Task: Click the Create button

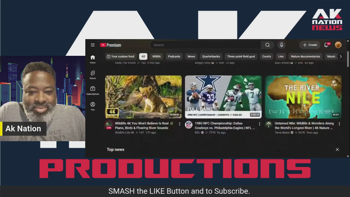Action: coord(310,45)
